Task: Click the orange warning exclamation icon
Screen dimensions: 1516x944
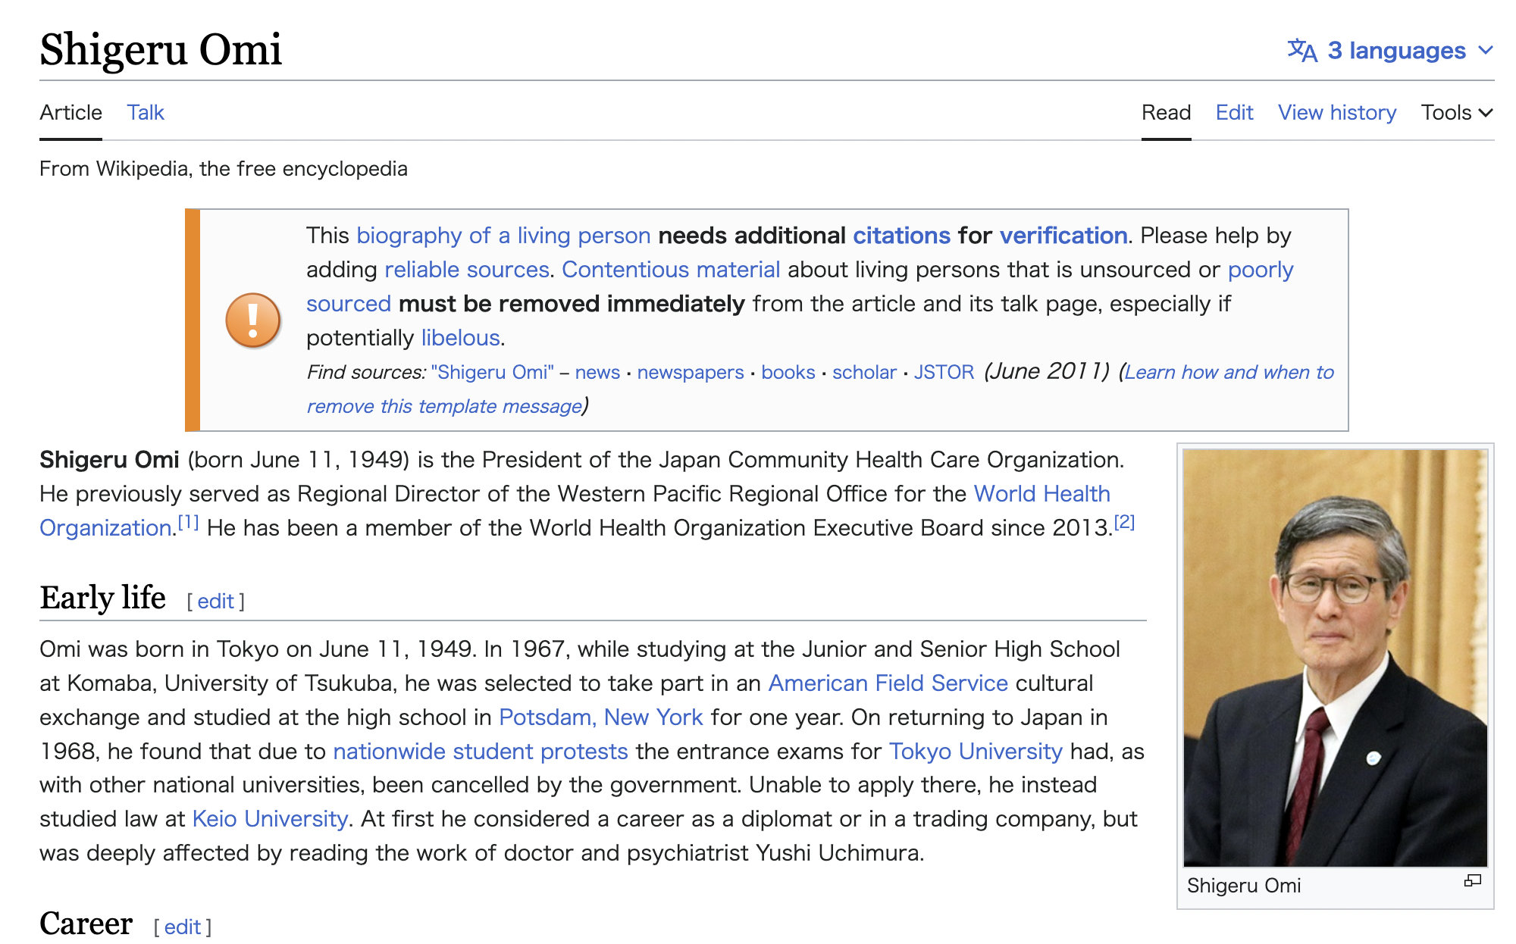Action: (x=253, y=320)
